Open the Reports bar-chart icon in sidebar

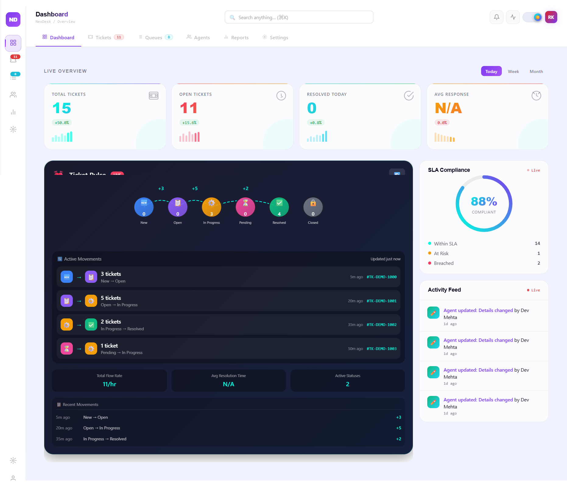coord(13,112)
